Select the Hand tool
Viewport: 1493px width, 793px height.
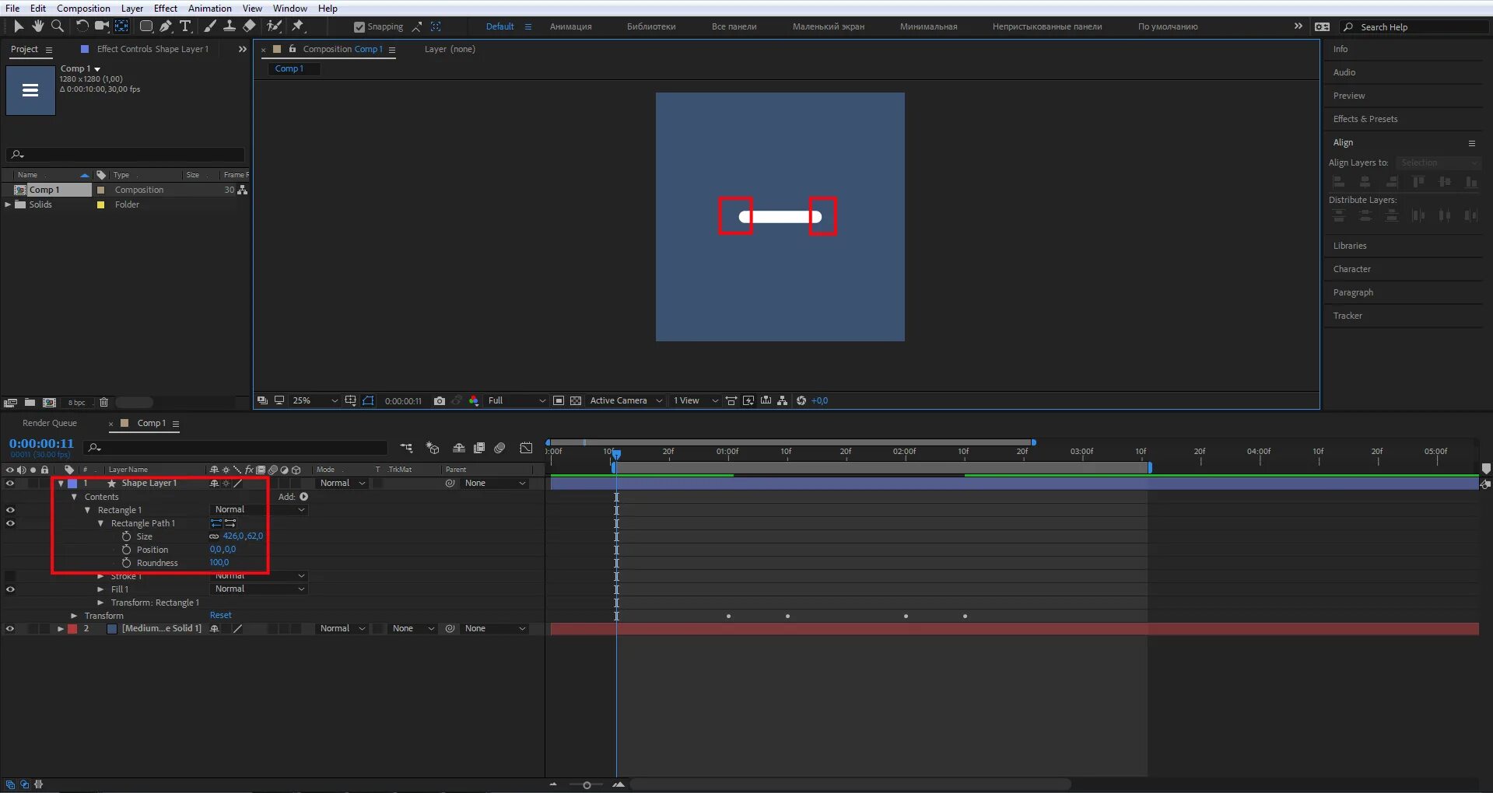[37, 26]
